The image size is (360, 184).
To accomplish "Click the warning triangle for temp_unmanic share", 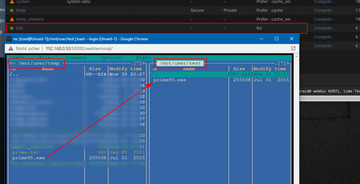I will tap(12, 19).
